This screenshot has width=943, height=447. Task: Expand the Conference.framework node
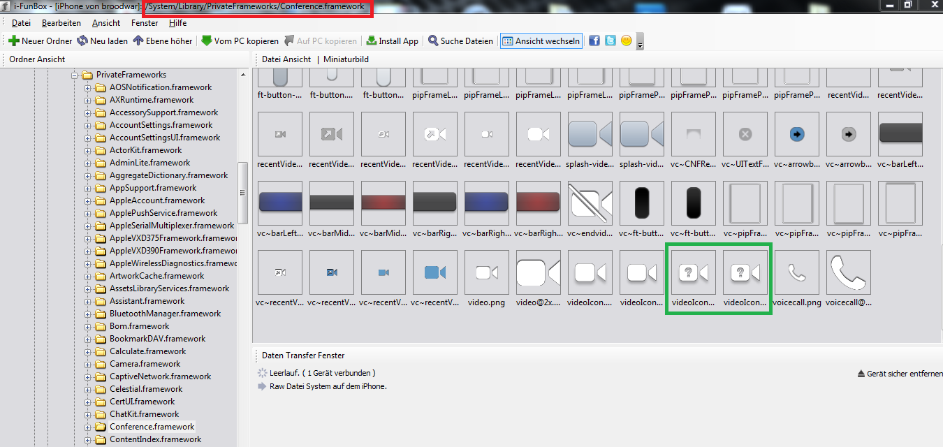click(x=88, y=427)
